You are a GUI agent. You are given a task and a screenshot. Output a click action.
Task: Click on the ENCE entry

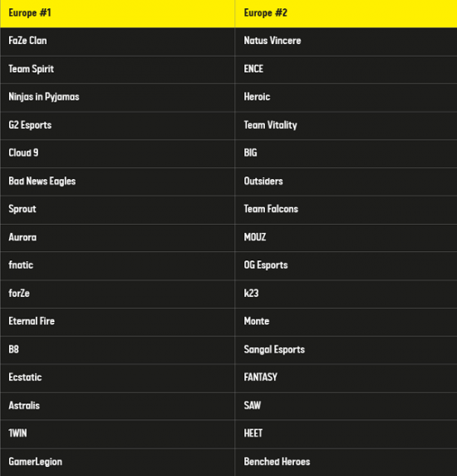point(253,69)
